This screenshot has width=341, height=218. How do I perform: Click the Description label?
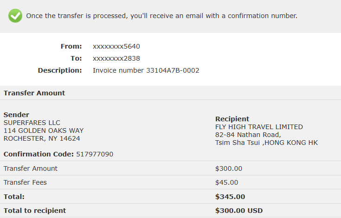coord(60,70)
